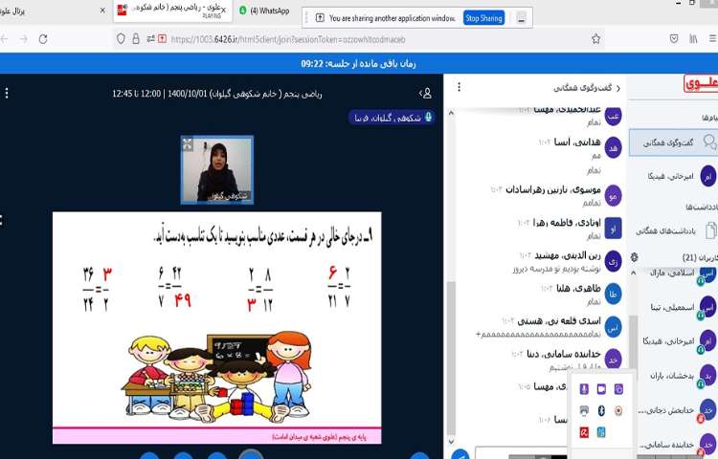Close the first browser tab on the left

(102, 11)
